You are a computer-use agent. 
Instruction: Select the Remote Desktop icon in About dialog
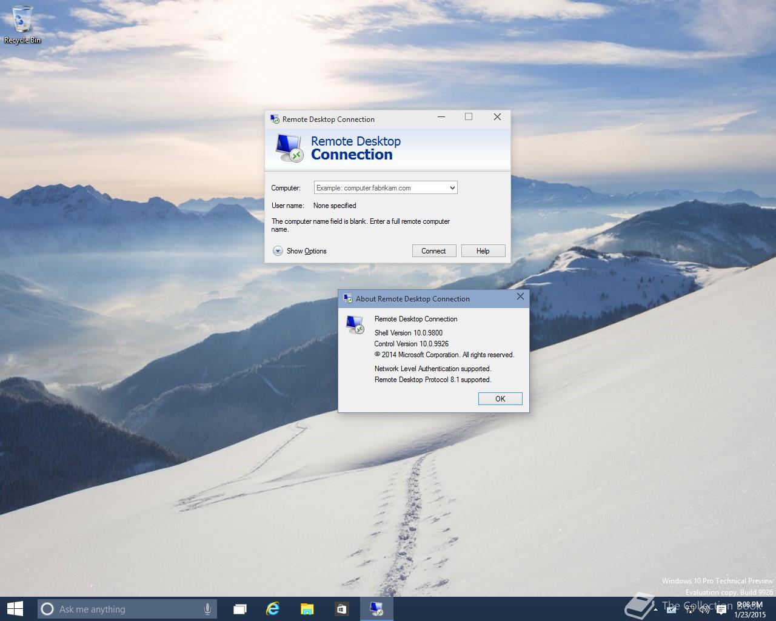click(x=355, y=324)
